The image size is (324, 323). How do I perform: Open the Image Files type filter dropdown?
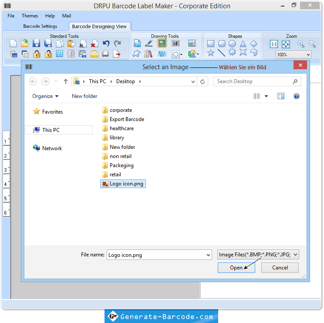(296, 255)
